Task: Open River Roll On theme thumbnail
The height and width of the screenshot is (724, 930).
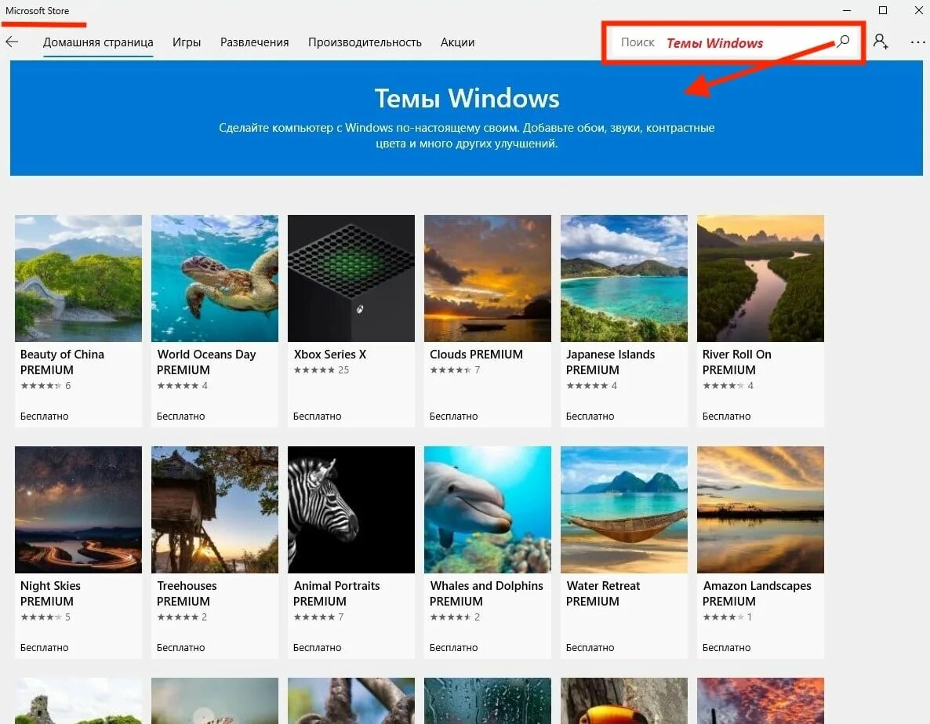Action: [x=761, y=278]
